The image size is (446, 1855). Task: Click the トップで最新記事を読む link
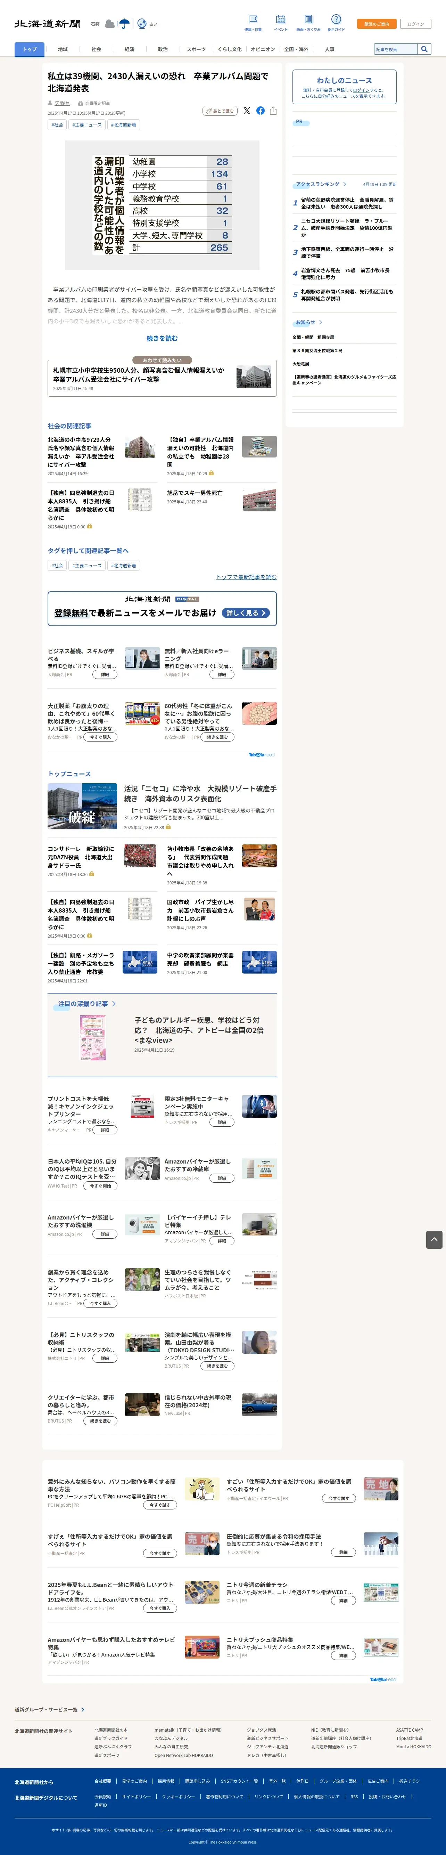[x=246, y=577]
